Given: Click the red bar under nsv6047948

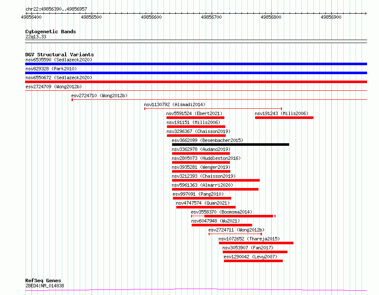Looking at the screenshot, I should 221,225.
